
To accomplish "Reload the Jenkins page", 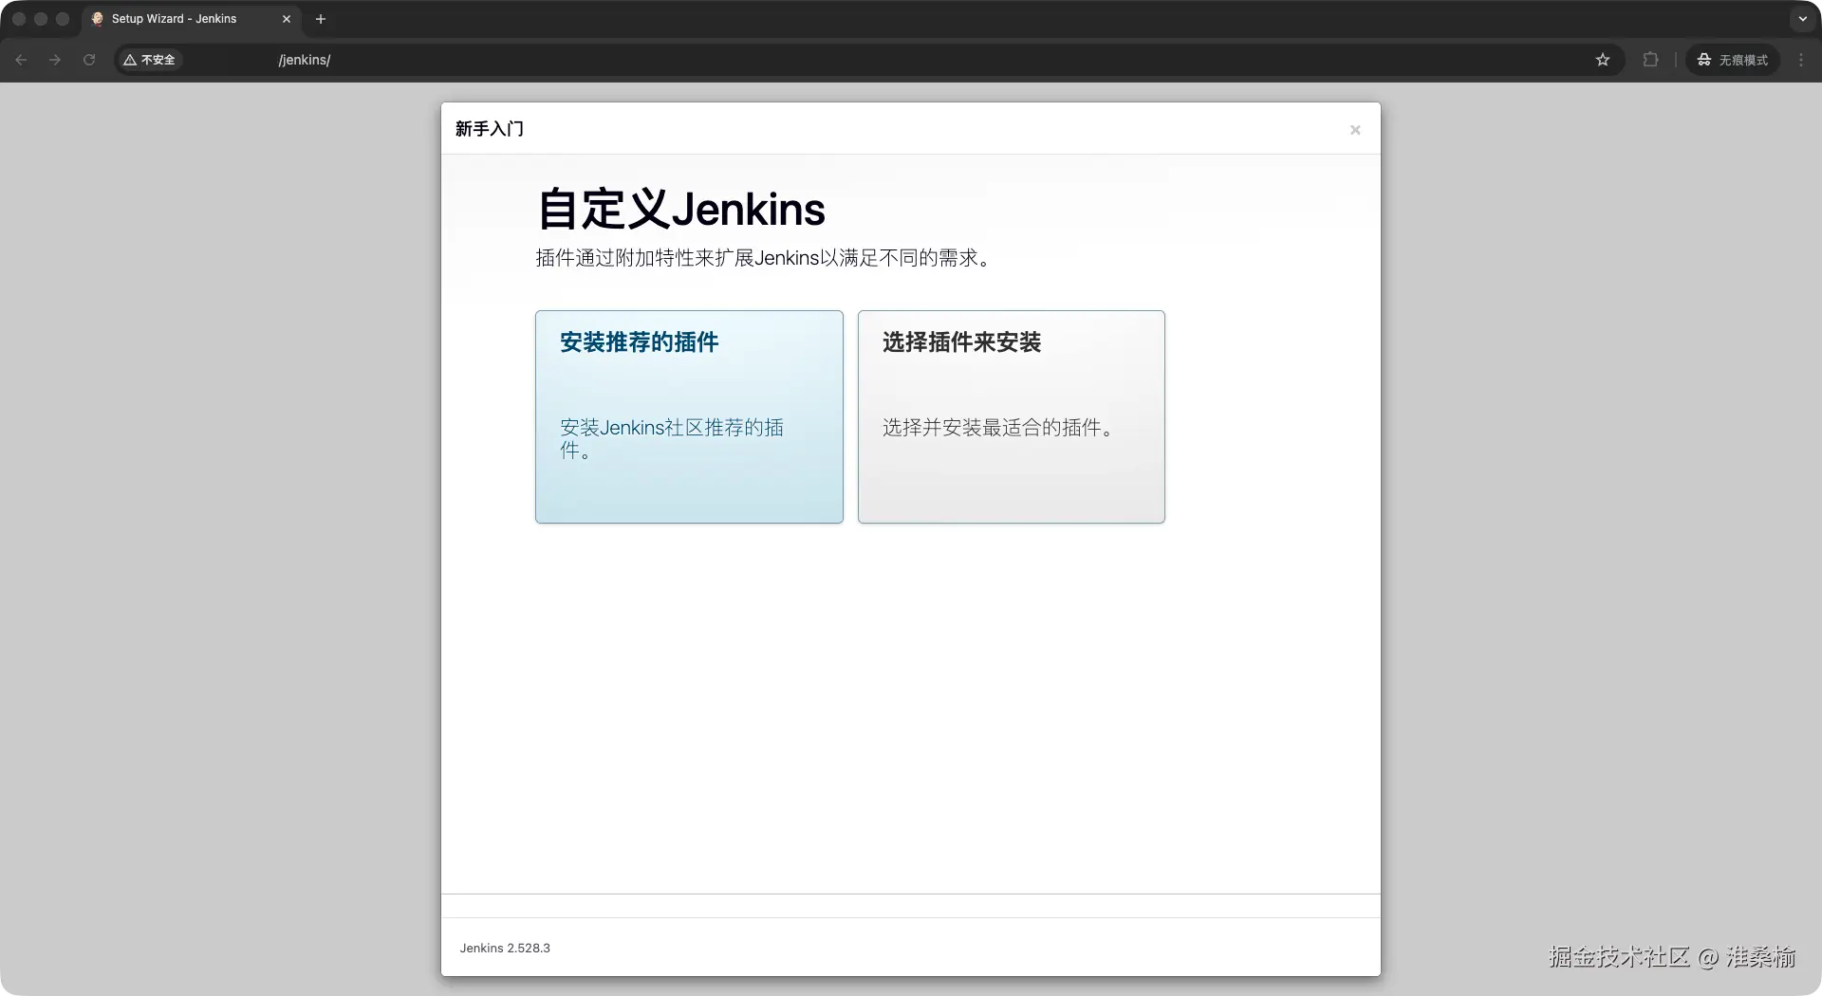I will 89,60.
